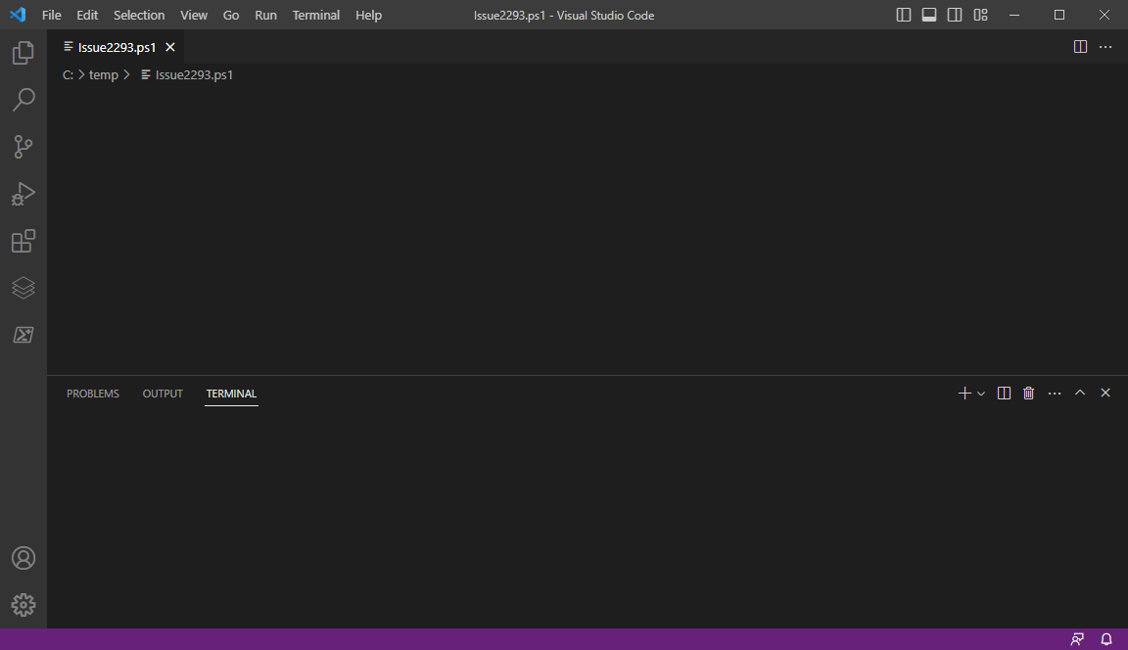Toggle the primary sidebar from the title bar

(902, 15)
